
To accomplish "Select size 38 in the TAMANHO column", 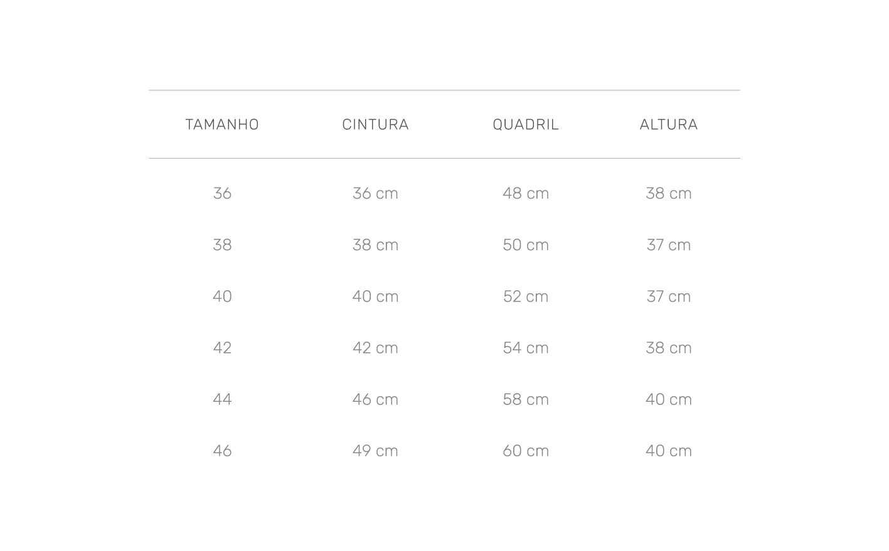I will (222, 244).
